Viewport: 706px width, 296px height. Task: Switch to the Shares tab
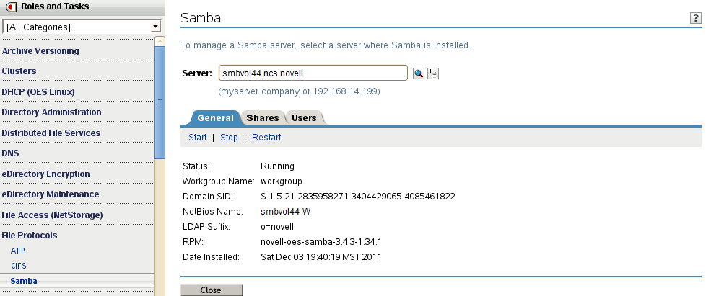[262, 118]
